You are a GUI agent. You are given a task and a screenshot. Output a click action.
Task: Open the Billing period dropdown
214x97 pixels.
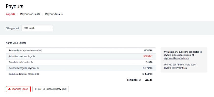point(37,28)
